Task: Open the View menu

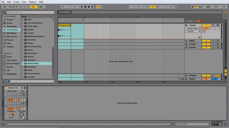Action: pos(24,2)
